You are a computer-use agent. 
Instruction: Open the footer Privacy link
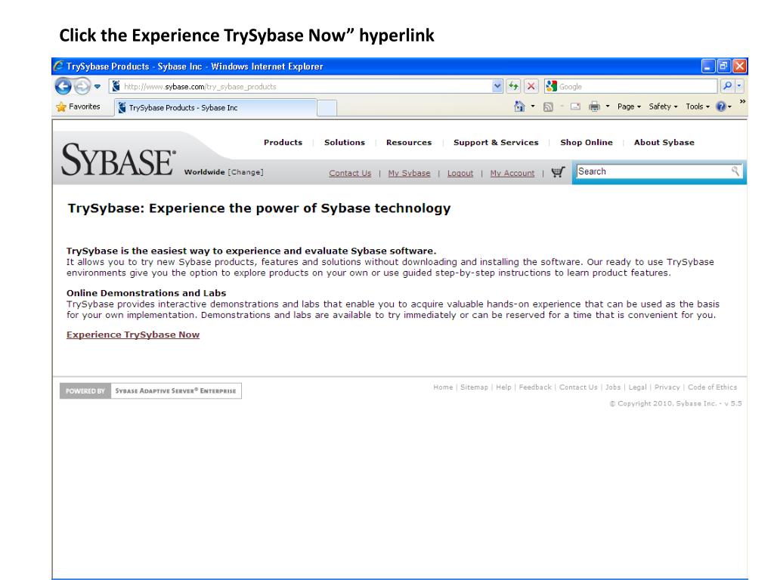[x=667, y=387]
